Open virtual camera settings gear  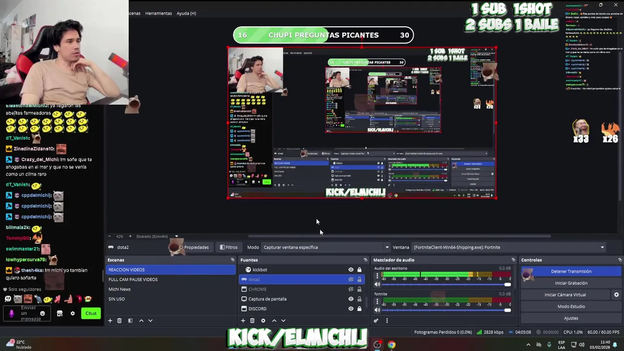tap(616, 295)
